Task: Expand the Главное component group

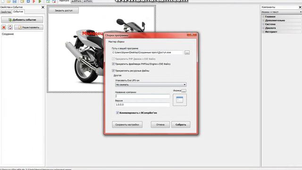Action: tap(263, 17)
